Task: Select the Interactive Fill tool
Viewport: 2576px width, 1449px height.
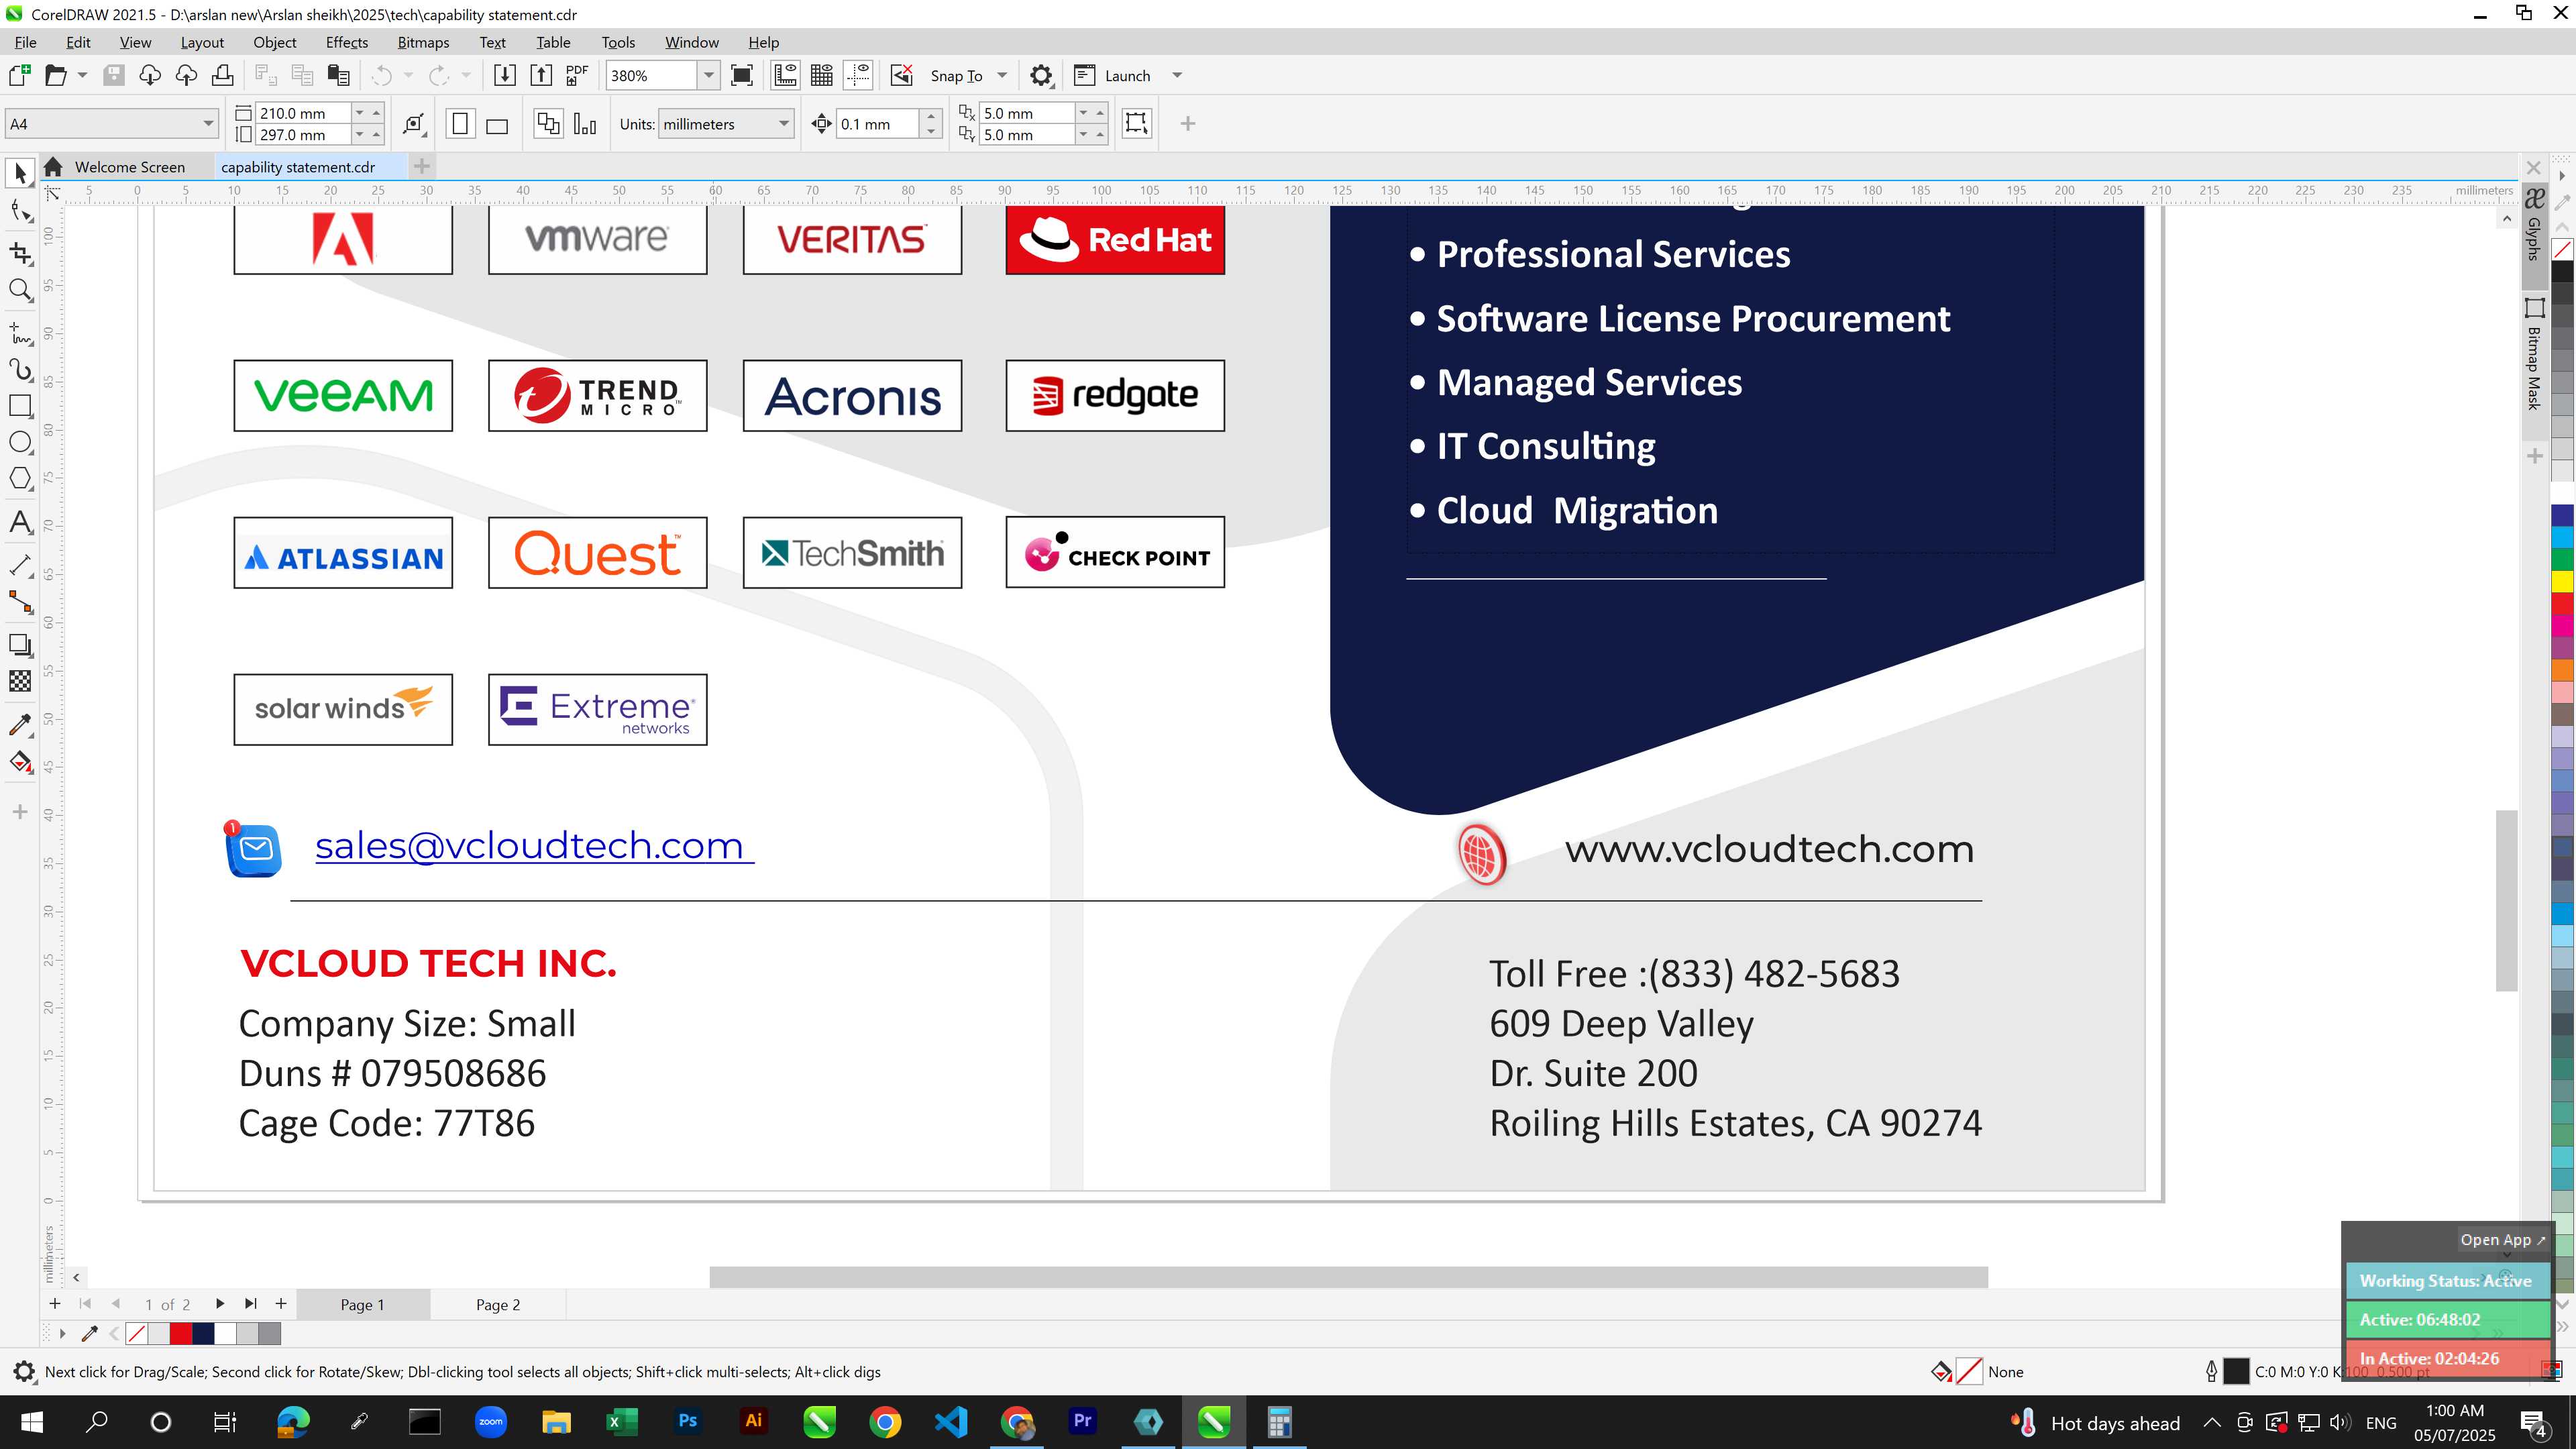Action: 20,762
